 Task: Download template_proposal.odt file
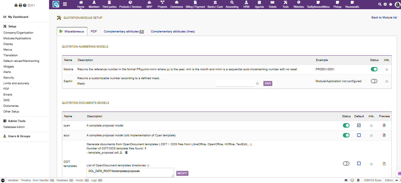[x=121, y=152]
